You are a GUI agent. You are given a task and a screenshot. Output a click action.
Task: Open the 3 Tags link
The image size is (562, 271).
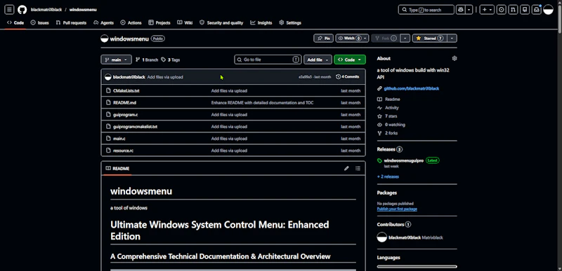[x=171, y=60]
